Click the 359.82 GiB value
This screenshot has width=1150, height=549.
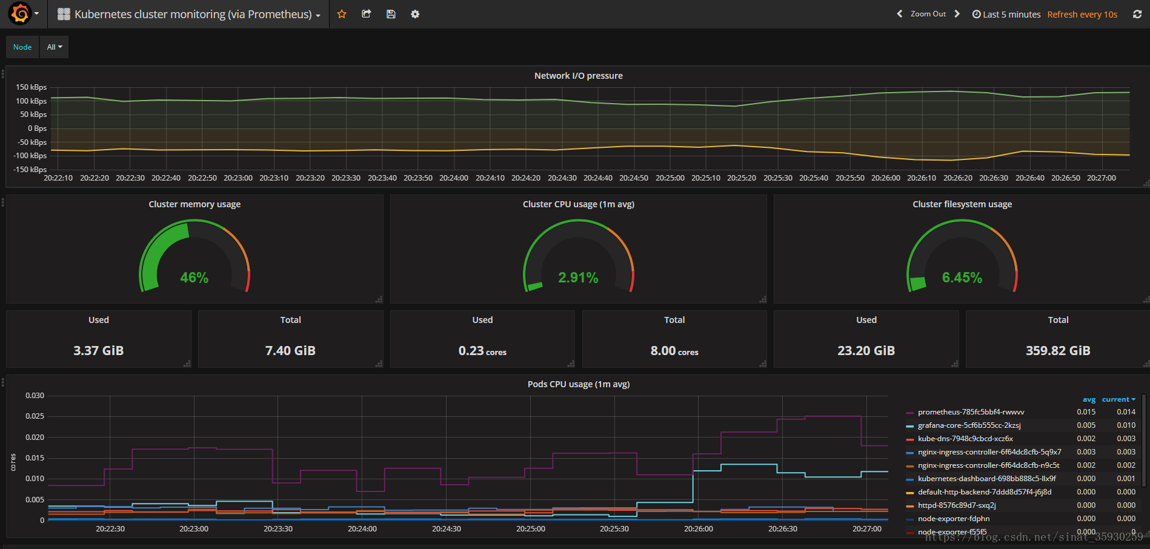point(1058,351)
